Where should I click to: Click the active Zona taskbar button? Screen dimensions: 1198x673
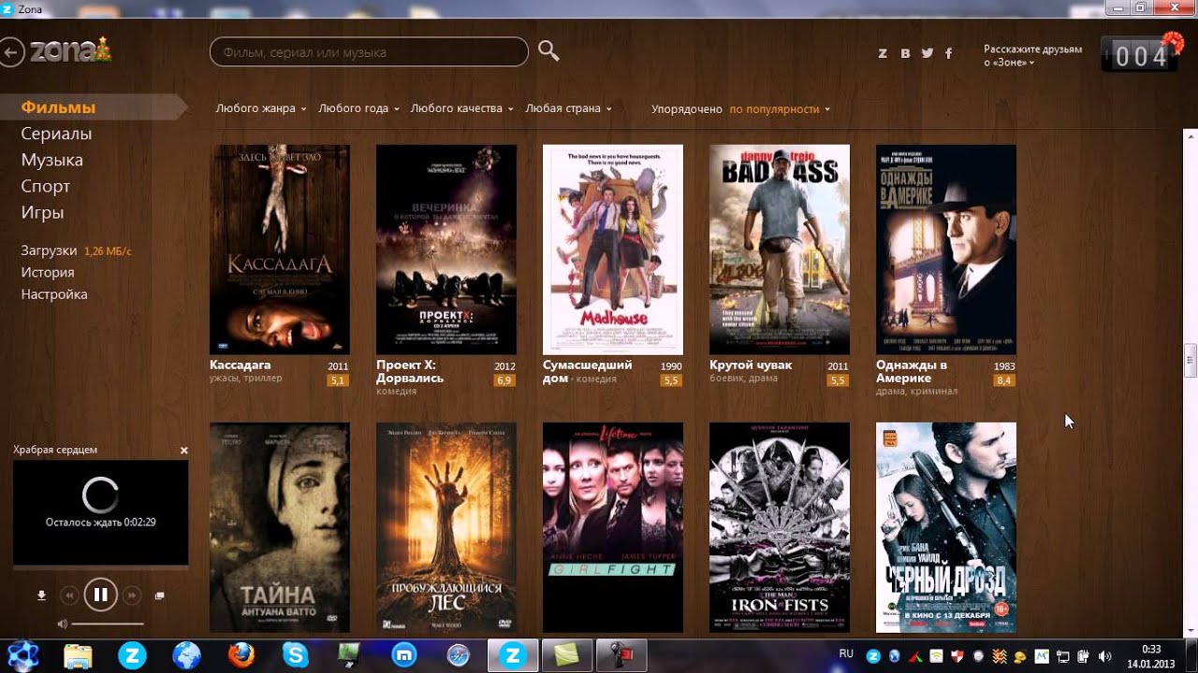[x=513, y=655]
